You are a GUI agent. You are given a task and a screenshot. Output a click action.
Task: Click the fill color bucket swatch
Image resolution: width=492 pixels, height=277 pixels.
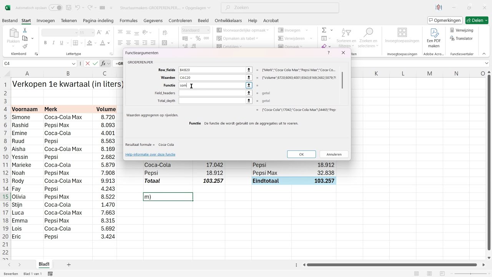pos(90,43)
